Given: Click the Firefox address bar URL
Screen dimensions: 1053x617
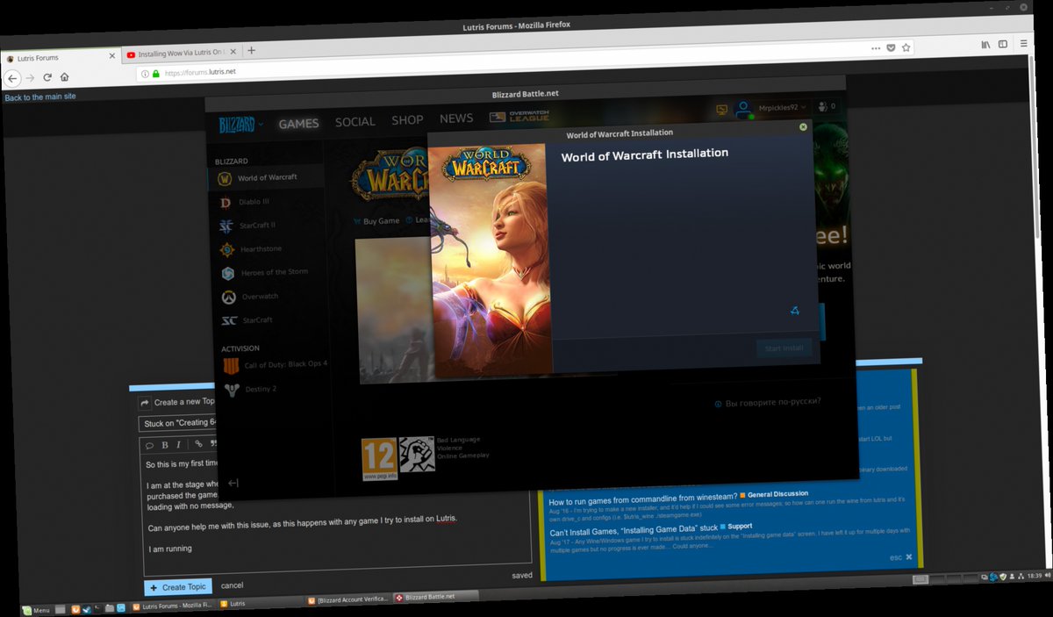Looking at the screenshot, I should 201,72.
